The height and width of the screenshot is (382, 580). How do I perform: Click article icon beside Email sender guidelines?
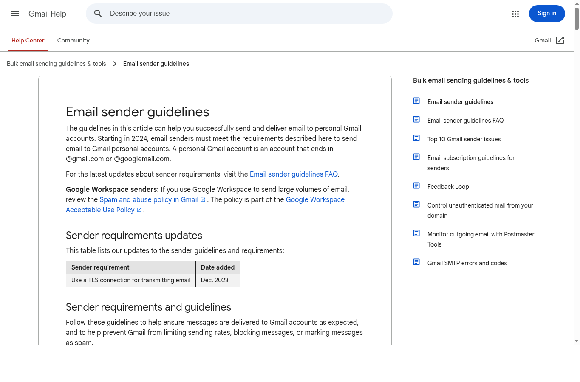(416, 101)
